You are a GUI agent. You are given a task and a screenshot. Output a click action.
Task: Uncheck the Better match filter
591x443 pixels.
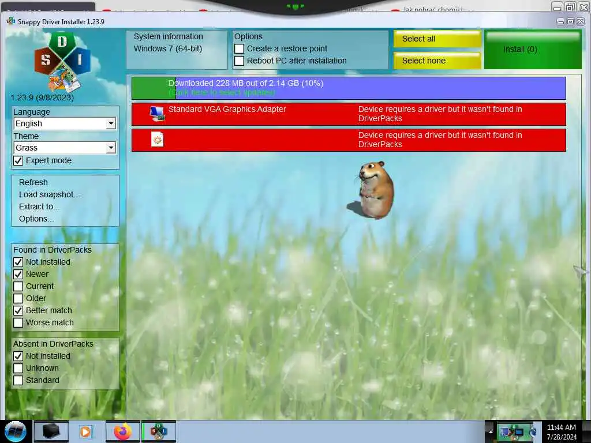18,310
